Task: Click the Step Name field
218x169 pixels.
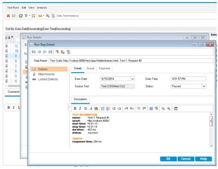Action: 131,61
